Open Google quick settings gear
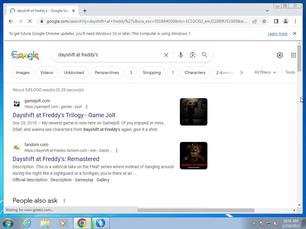Image resolution: width=306 pixels, height=229 pixels. pyautogui.click(x=279, y=55)
